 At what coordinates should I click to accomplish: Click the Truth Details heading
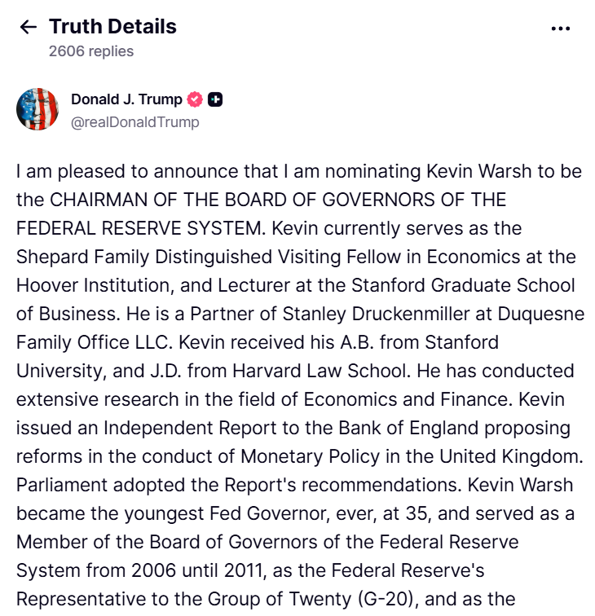click(x=112, y=26)
